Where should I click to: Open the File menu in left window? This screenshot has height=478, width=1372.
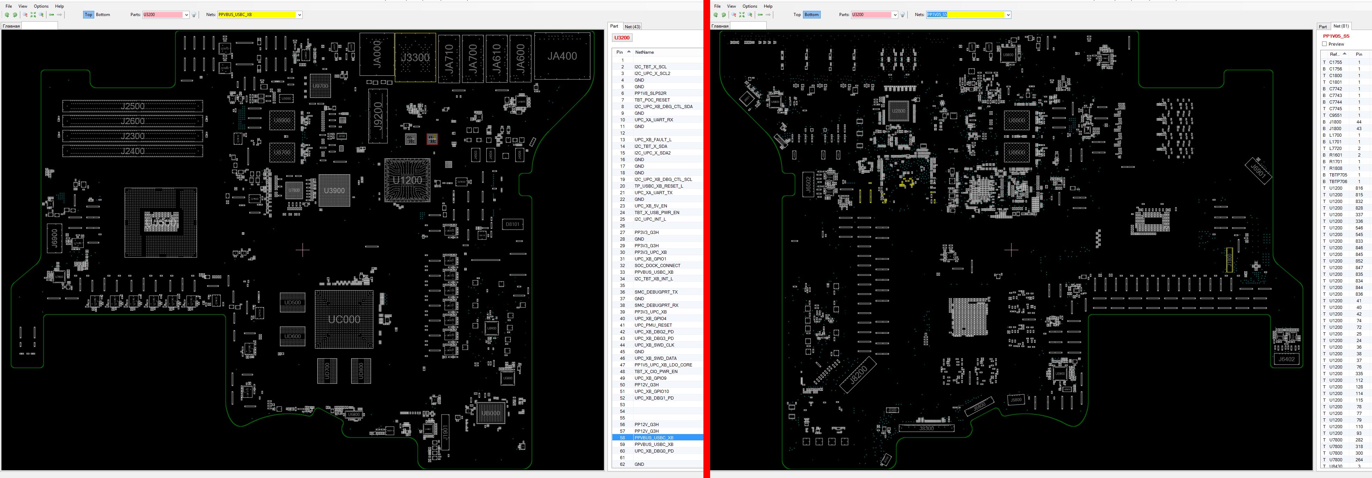(8, 6)
